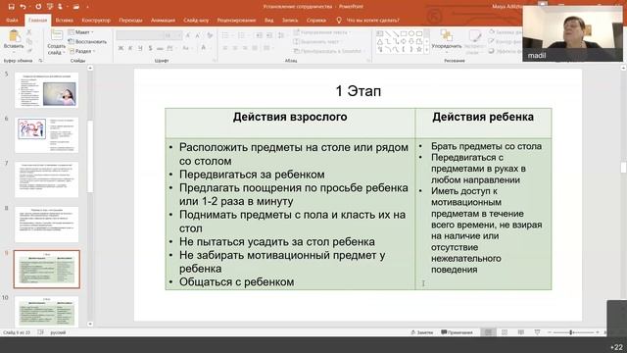The image size is (627, 353).
Task: Click the Экспресс-стили quick styles button
Action: click(x=474, y=41)
